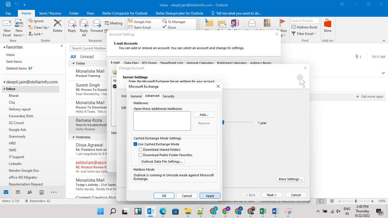Select the Done quick step
This screenshot has height=218, width=388.
[x=169, y=27]
